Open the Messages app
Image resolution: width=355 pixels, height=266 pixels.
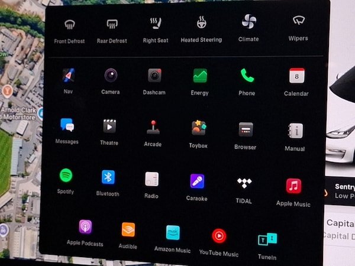point(67,125)
